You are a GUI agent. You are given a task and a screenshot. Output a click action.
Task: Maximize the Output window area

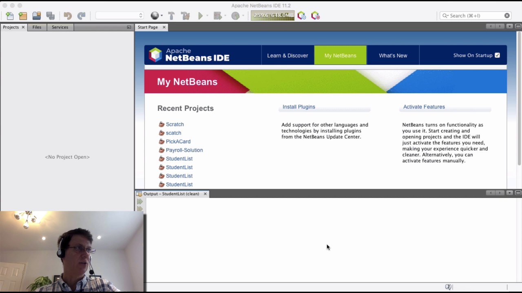tap(518, 193)
